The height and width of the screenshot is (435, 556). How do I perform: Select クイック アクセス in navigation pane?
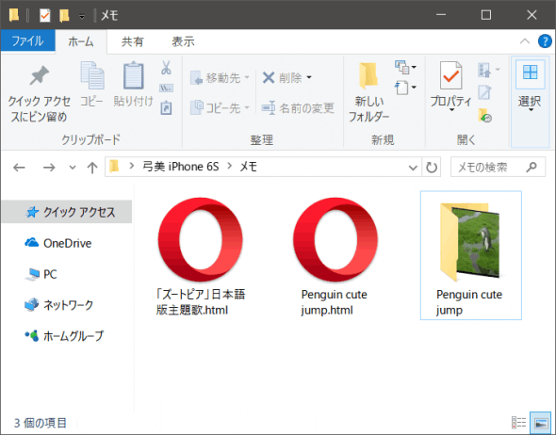67,212
